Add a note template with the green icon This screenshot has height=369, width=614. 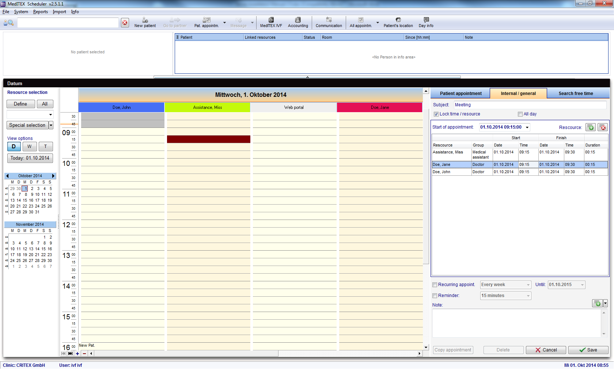pos(597,303)
